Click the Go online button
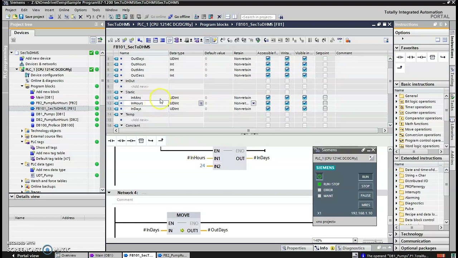 [x=155, y=17]
